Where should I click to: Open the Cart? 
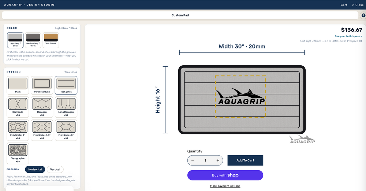tap(344, 5)
